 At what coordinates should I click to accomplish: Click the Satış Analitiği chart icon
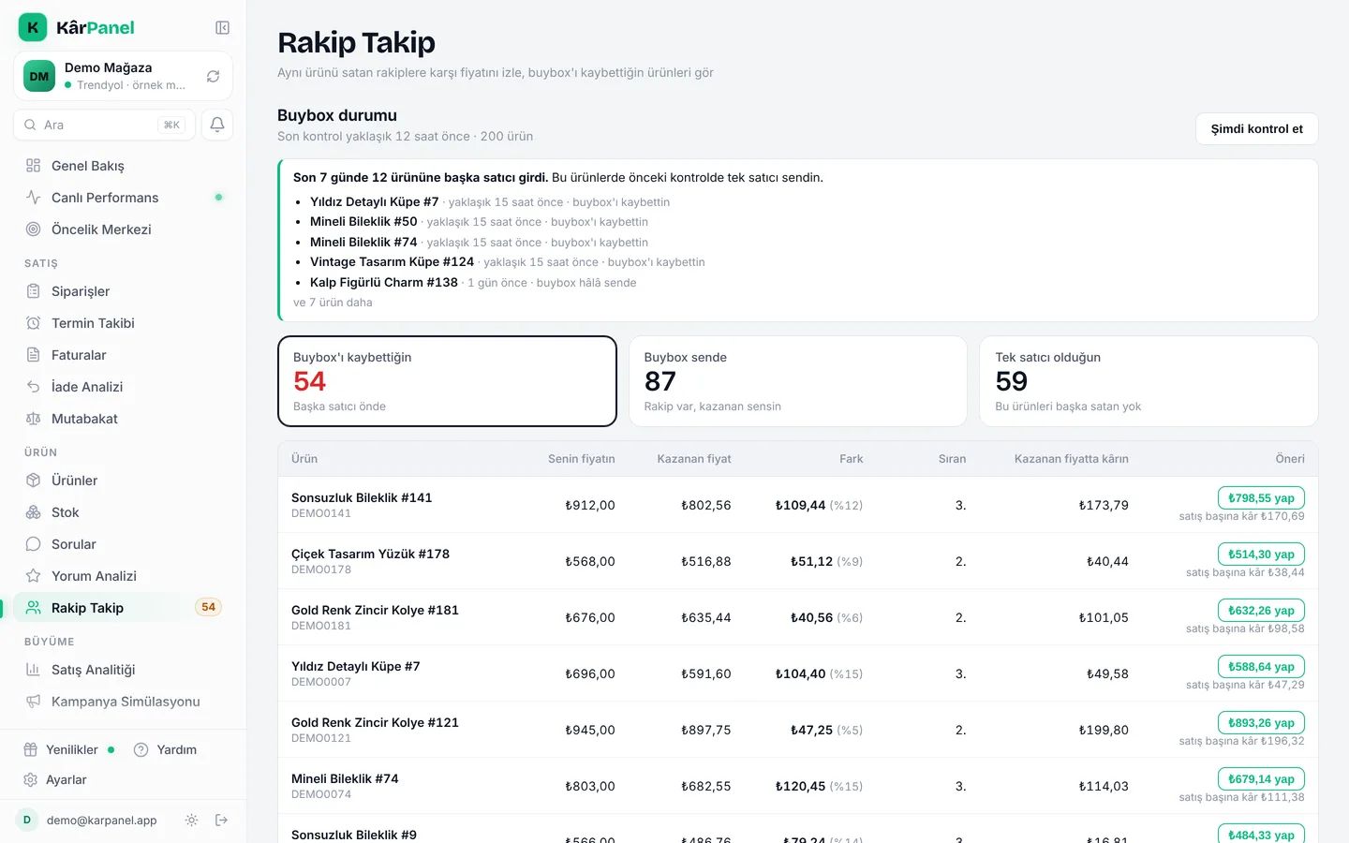(x=34, y=670)
